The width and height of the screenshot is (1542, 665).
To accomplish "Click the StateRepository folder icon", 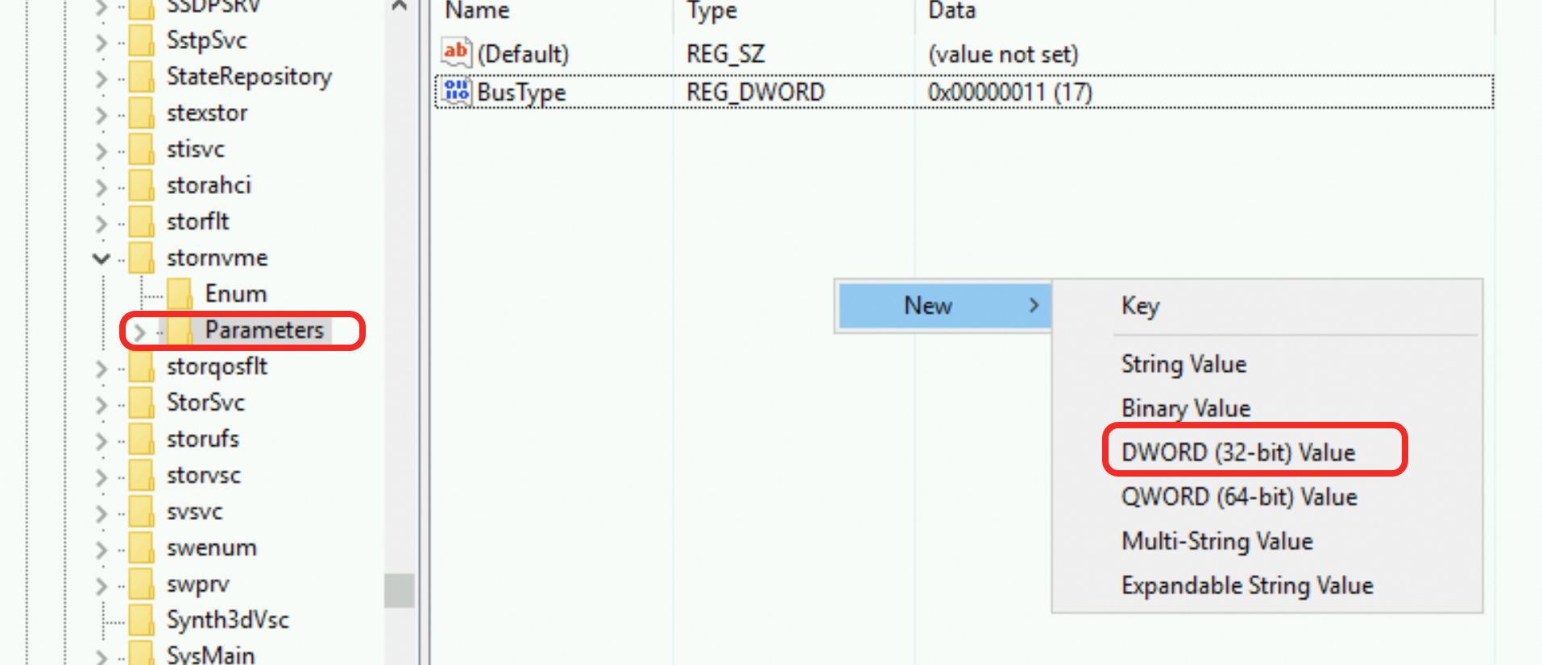I will coord(142,76).
